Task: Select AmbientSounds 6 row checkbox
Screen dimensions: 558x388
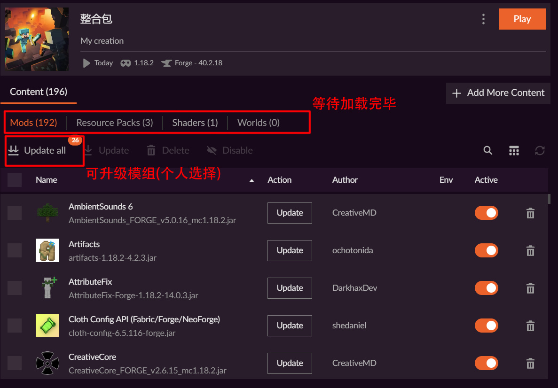Action: (x=15, y=213)
